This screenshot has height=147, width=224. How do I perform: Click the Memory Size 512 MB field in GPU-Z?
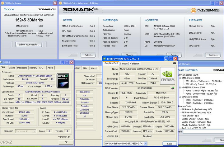coord(128,117)
